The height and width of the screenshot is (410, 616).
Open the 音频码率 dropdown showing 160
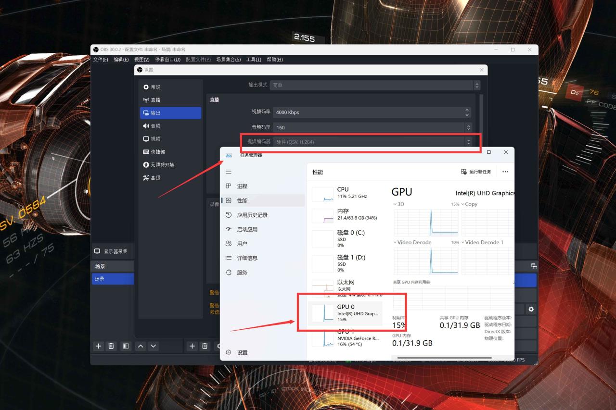click(x=372, y=127)
